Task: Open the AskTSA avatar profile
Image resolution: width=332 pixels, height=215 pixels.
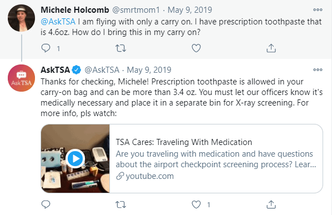Action: click(x=22, y=78)
